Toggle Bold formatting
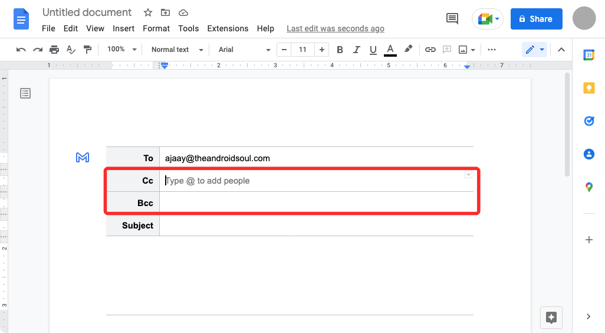Image resolution: width=605 pixels, height=333 pixels. (x=340, y=50)
